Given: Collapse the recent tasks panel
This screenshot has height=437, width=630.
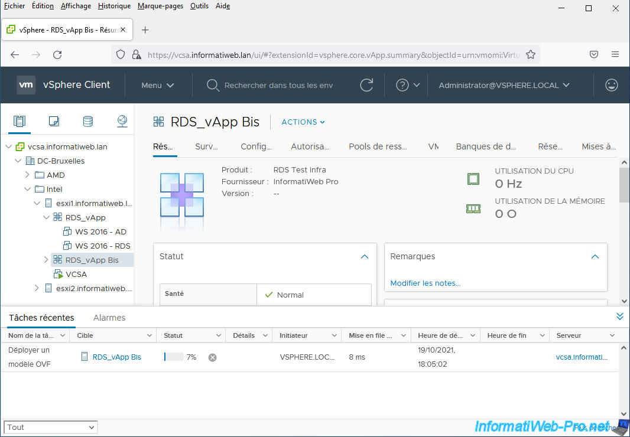Looking at the screenshot, I should pyautogui.click(x=620, y=317).
